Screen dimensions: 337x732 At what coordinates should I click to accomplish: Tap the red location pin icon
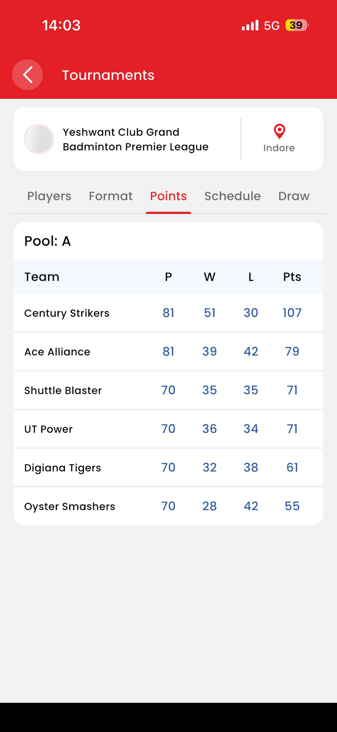(279, 131)
